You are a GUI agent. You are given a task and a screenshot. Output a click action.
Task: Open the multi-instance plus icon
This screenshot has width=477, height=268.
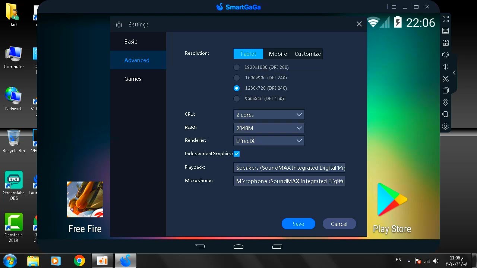446,90
